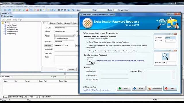Click the blank page icon in LeapFTP toolbar
Image resolution: width=184 pixels, height=103 pixels.
tap(3, 10)
